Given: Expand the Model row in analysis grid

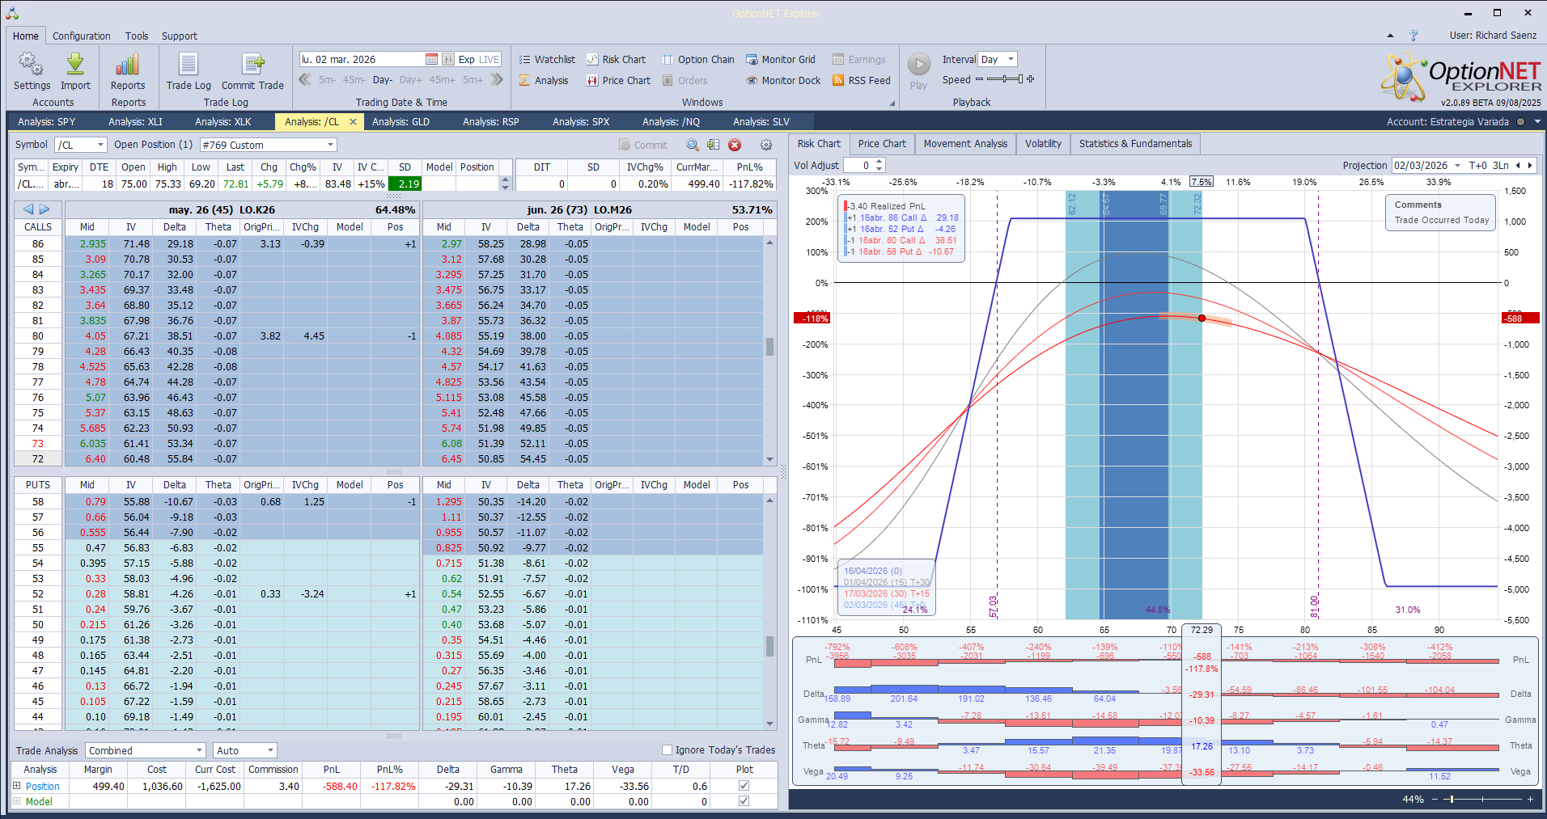Looking at the screenshot, I should [16, 801].
